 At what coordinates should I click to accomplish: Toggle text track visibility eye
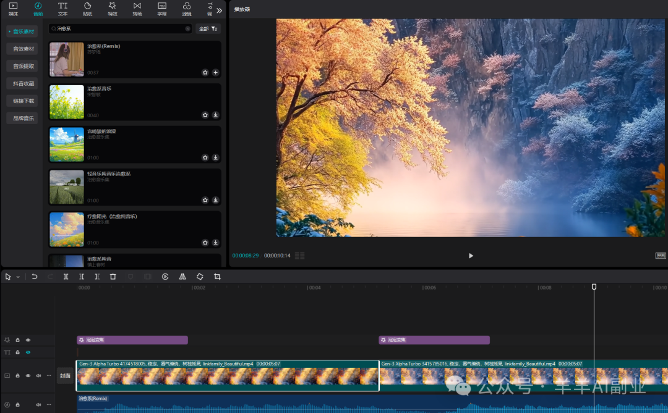[x=28, y=352]
